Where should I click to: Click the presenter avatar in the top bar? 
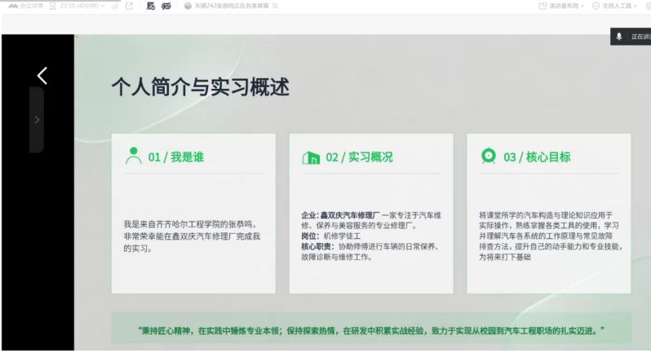click(x=188, y=7)
